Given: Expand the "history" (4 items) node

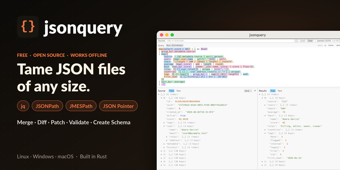Looking at the screenshot, I should 164,147.
